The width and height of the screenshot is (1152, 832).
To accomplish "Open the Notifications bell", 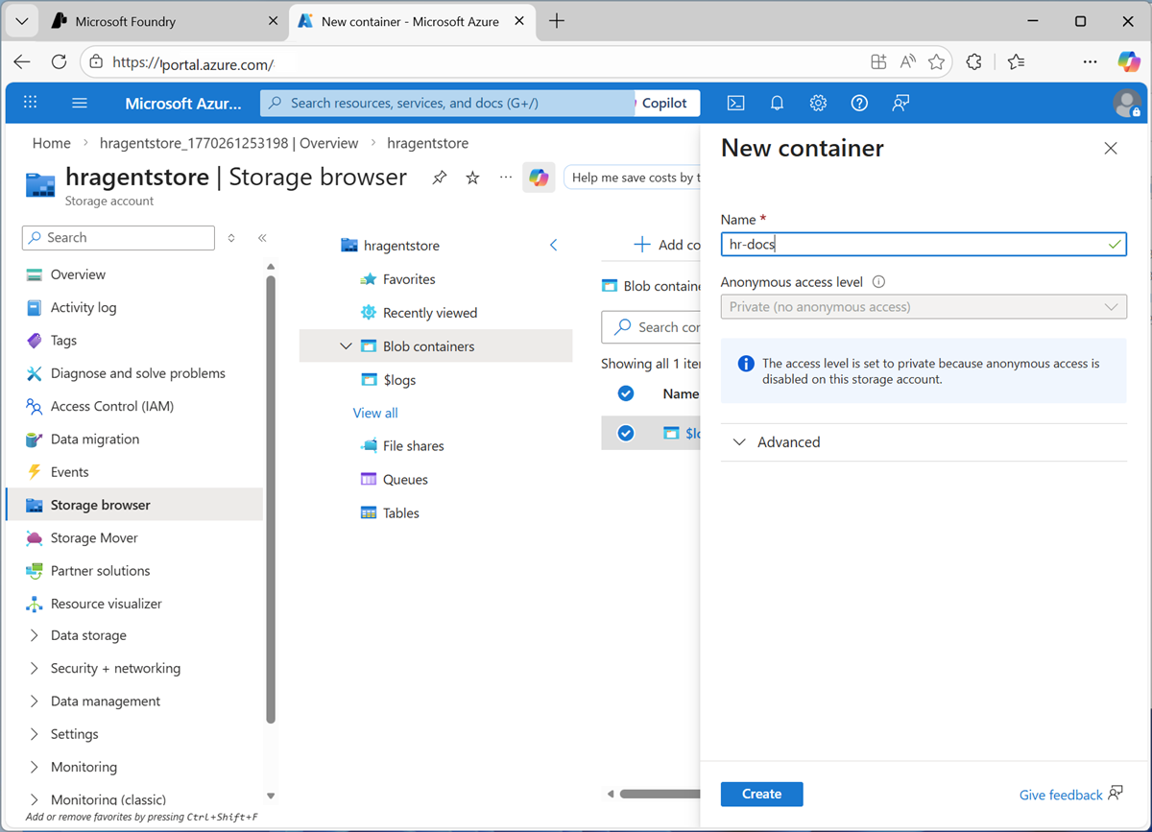I will coord(777,103).
